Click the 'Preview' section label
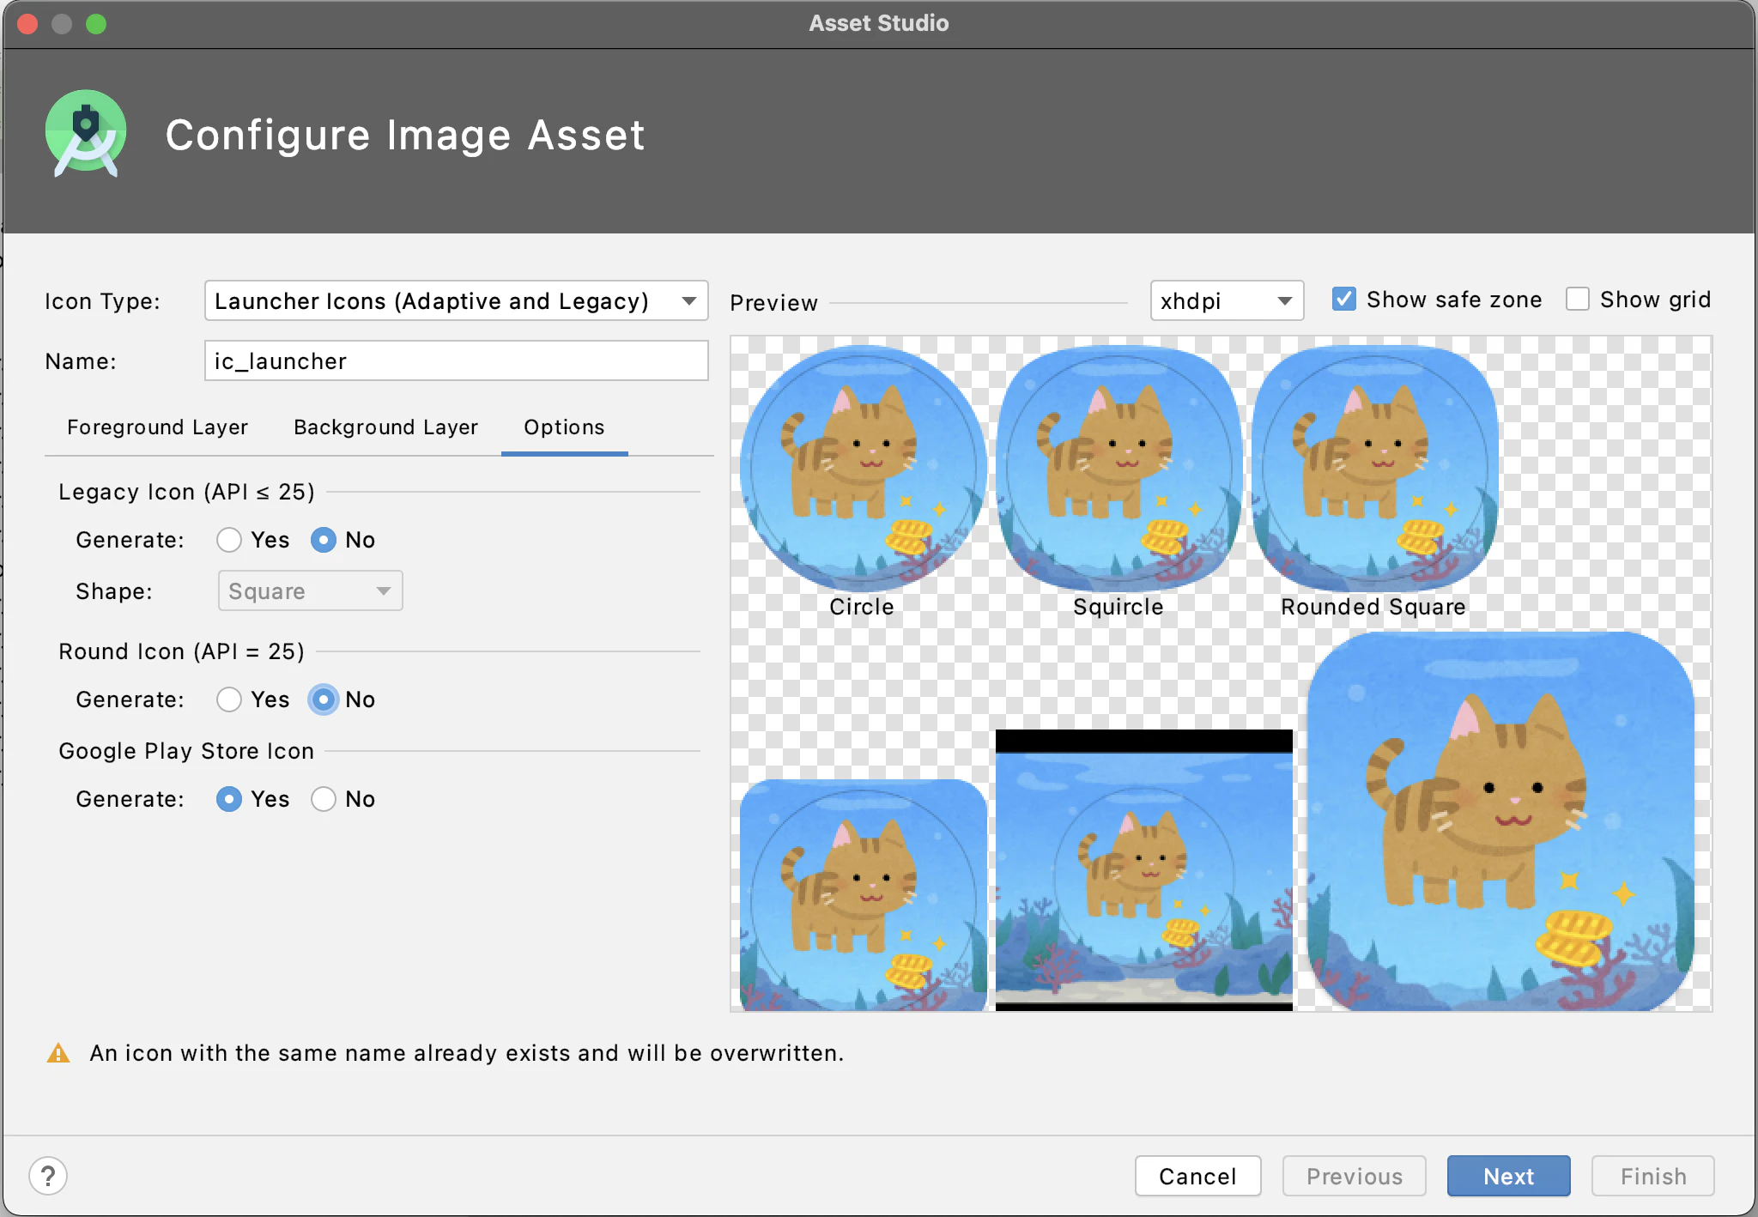Screen dimensions: 1758x1217 [x=773, y=303]
